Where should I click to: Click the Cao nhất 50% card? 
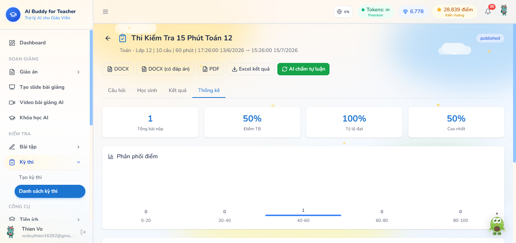456,122
